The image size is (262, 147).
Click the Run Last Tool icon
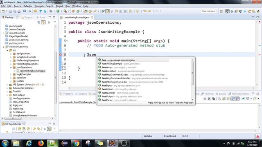pyautogui.click(x=65, y=11)
